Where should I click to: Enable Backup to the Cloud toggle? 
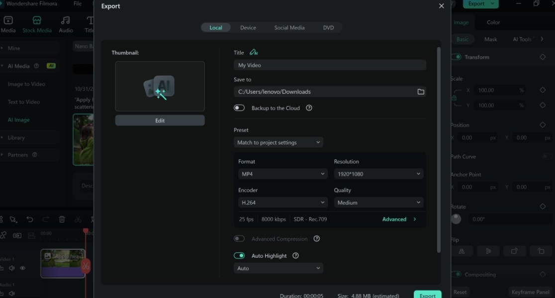239,108
